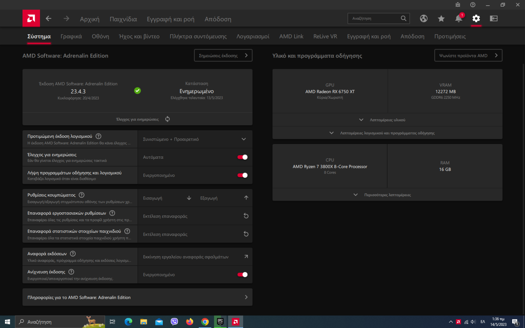Click Έλεγχος για ενημερώσεις button
The image size is (525, 328).
[x=137, y=119]
